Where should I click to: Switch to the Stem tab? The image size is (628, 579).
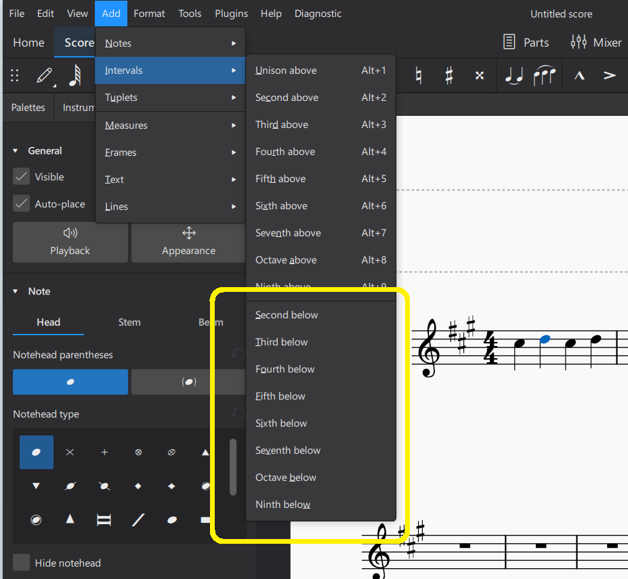point(129,322)
